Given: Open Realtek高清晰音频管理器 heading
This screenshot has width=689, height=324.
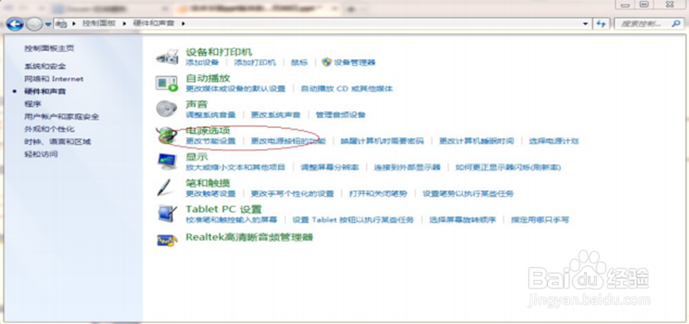Looking at the screenshot, I should [x=249, y=237].
